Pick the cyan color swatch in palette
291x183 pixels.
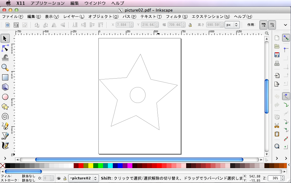pyautogui.click(x=110, y=166)
